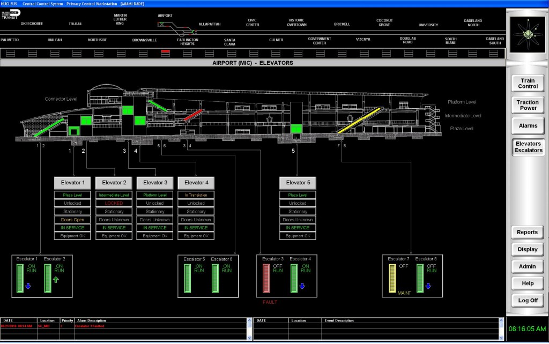
Task: Open the Alarms panel
Action: [x=528, y=126]
